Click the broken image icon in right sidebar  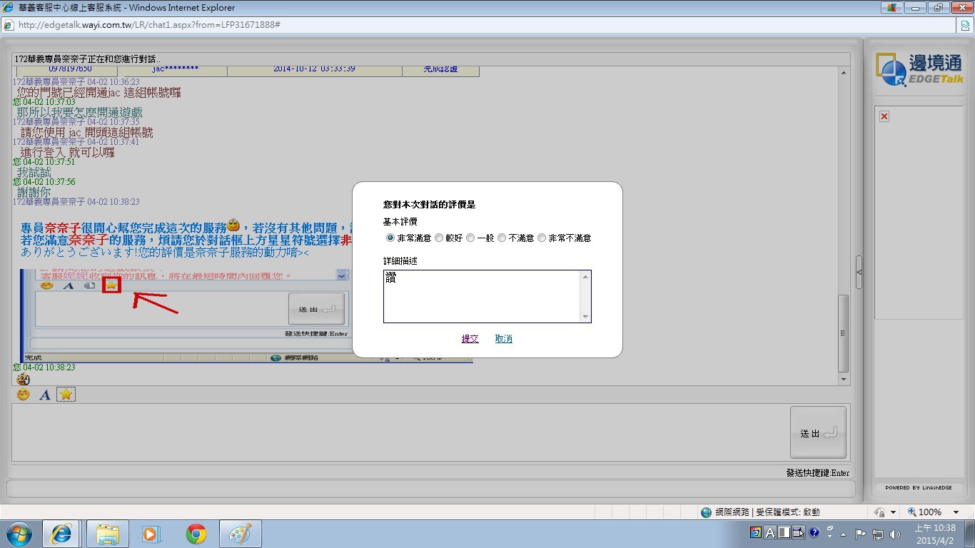[884, 116]
